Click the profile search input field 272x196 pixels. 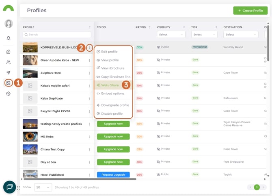(x=57, y=35)
